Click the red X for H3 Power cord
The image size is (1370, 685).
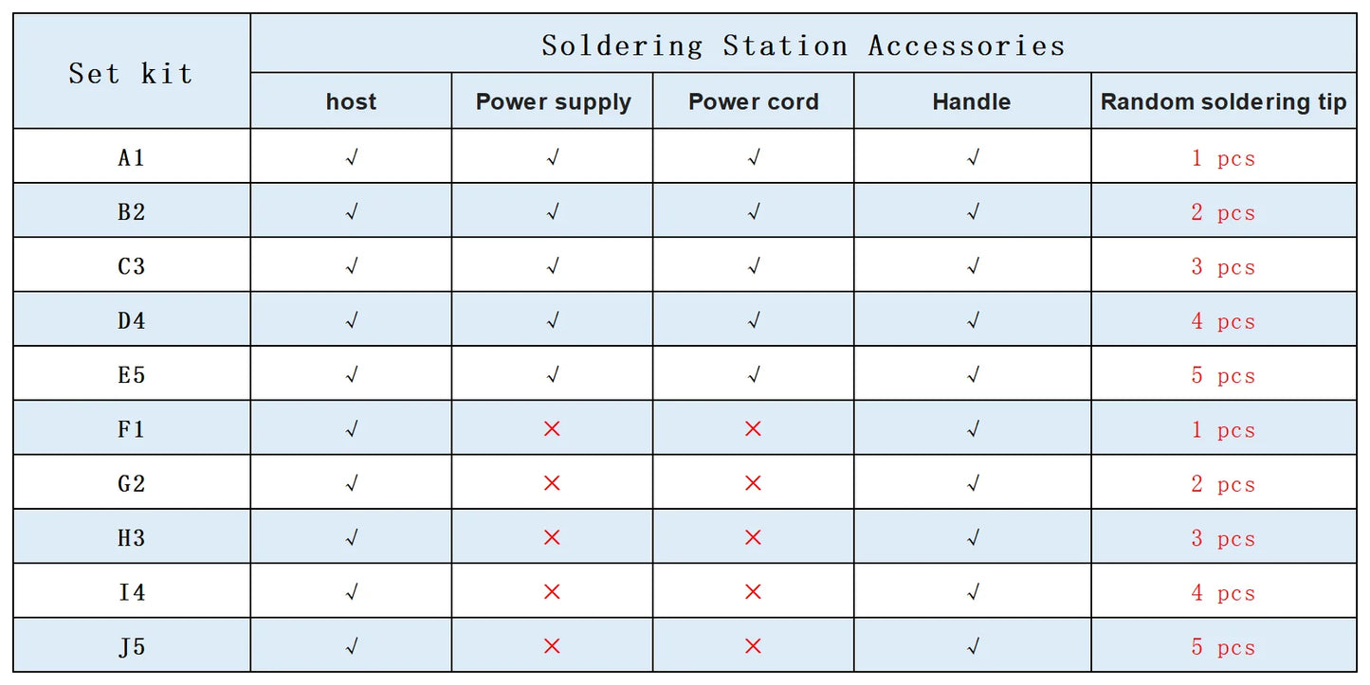pos(753,537)
